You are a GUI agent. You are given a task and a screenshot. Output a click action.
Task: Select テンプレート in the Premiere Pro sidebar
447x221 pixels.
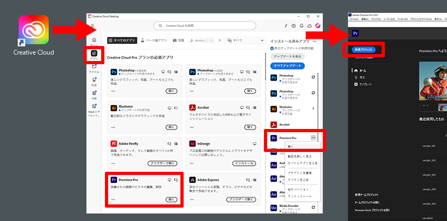pyautogui.click(x=362, y=85)
